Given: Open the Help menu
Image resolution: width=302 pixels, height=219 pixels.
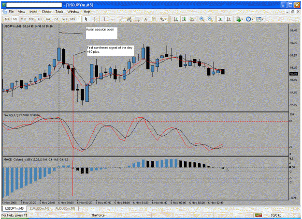Looking at the screenshot, I should click(87, 12).
